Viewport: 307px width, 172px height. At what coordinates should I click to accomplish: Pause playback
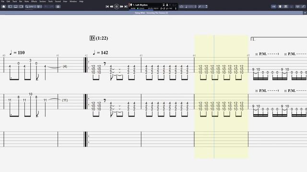click(117, 6)
